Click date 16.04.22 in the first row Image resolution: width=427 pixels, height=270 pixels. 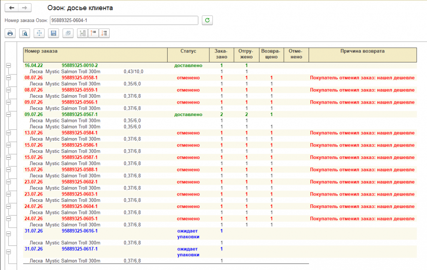(x=33, y=65)
